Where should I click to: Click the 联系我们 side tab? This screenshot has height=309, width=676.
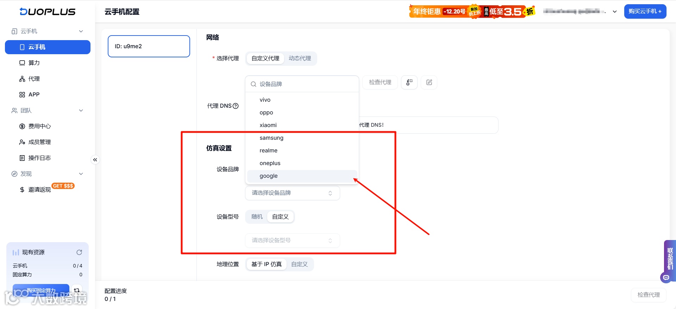[x=670, y=258]
